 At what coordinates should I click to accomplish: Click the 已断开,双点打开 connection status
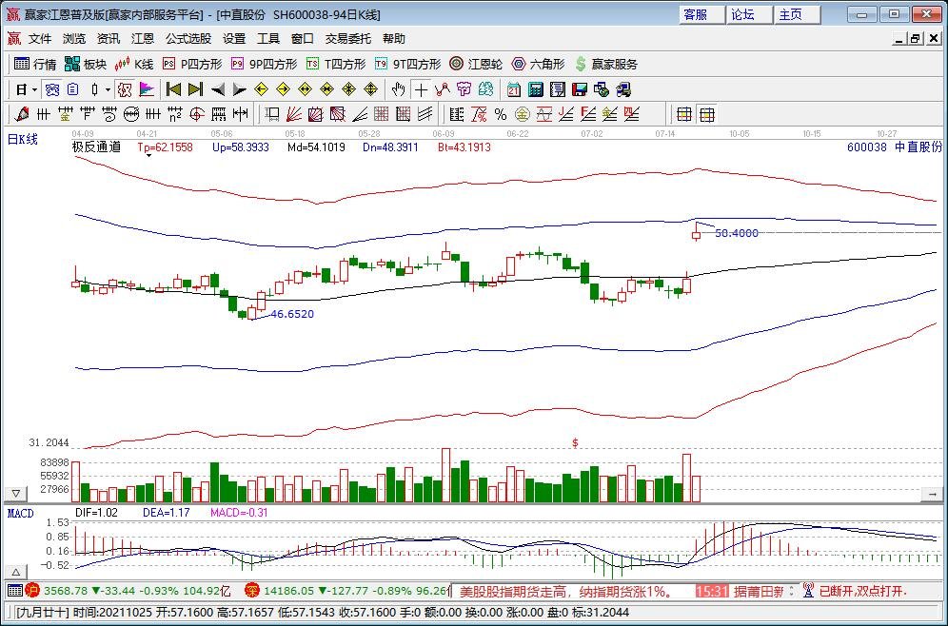(x=862, y=591)
